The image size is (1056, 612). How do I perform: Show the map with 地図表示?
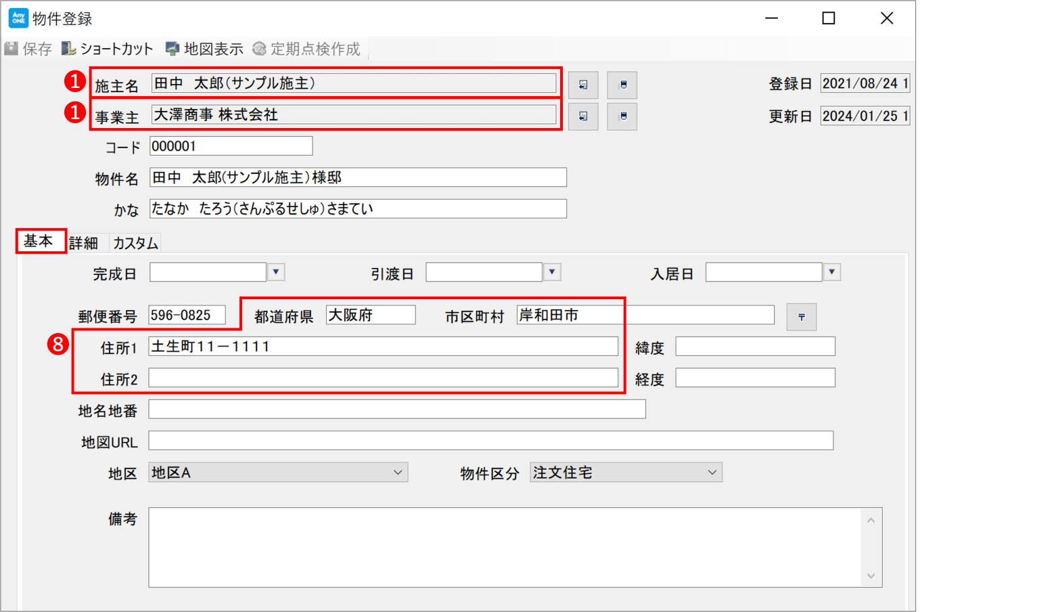pyautogui.click(x=173, y=49)
